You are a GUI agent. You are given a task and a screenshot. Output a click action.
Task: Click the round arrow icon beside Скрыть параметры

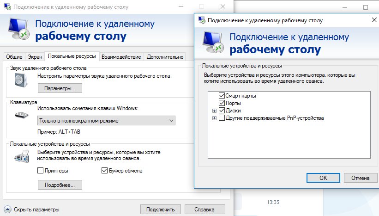tap(7, 209)
